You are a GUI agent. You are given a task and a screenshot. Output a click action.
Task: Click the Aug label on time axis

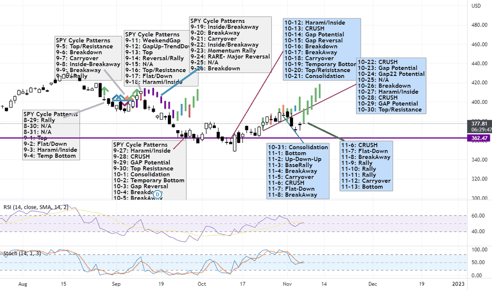pos(23,284)
